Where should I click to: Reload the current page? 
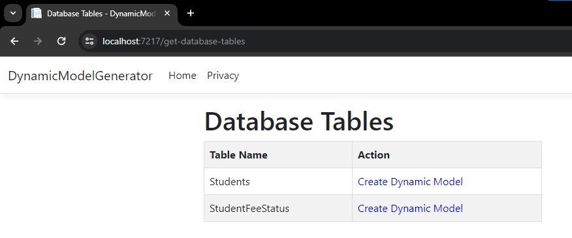(x=61, y=41)
